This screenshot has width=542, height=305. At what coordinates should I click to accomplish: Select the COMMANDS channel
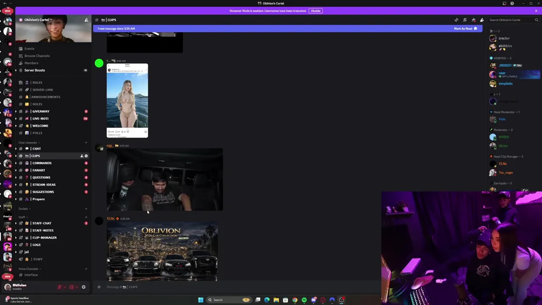(53, 163)
